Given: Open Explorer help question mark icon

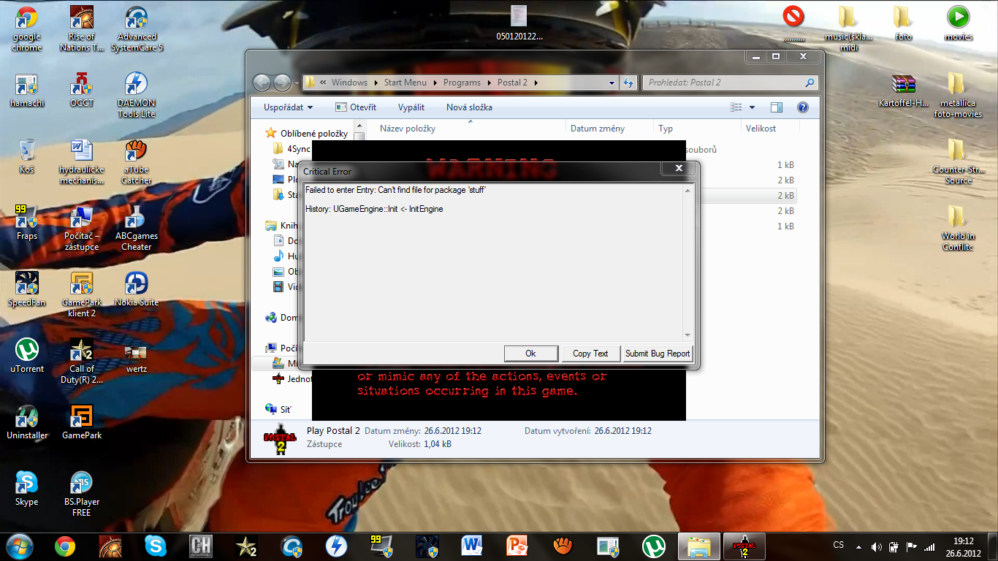Looking at the screenshot, I should click(803, 107).
